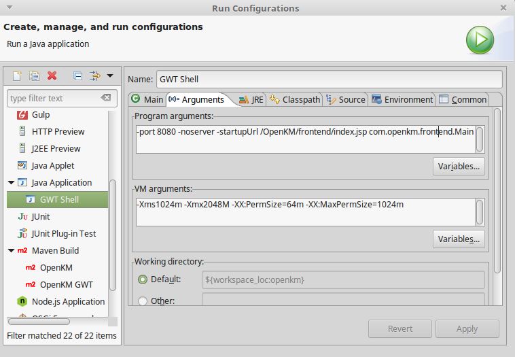Image resolution: width=515 pixels, height=357 pixels.
Task: Select the Other working directory radio button
Action: pyautogui.click(x=143, y=301)
